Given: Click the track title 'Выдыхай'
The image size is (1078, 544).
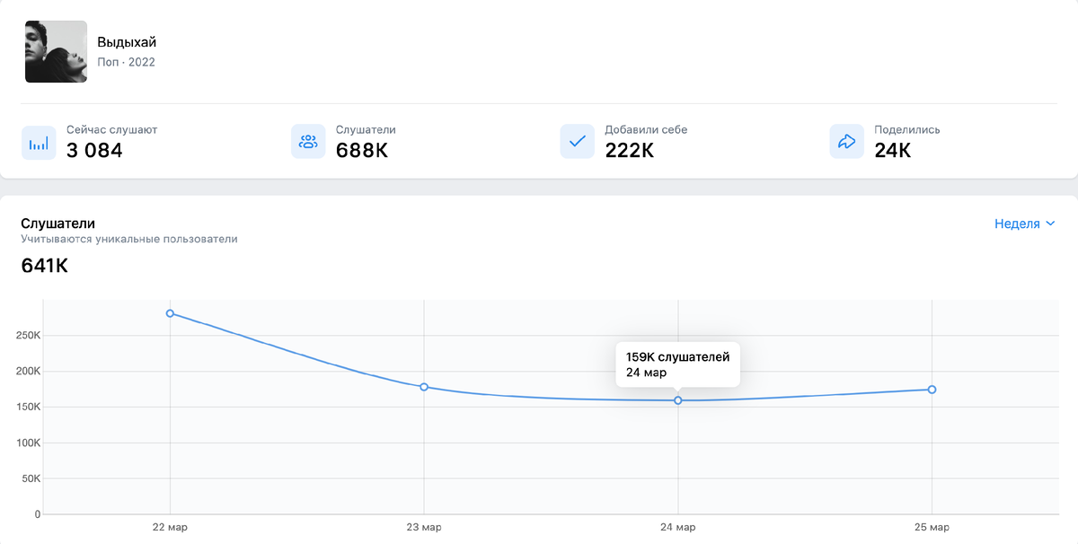Looking at the screenshot, I should (x=127, y=42).
